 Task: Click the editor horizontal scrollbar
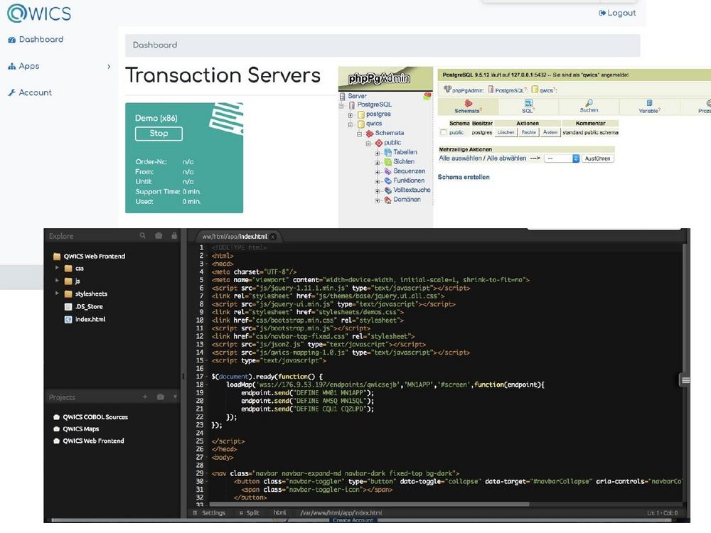(x=368, y=504)
